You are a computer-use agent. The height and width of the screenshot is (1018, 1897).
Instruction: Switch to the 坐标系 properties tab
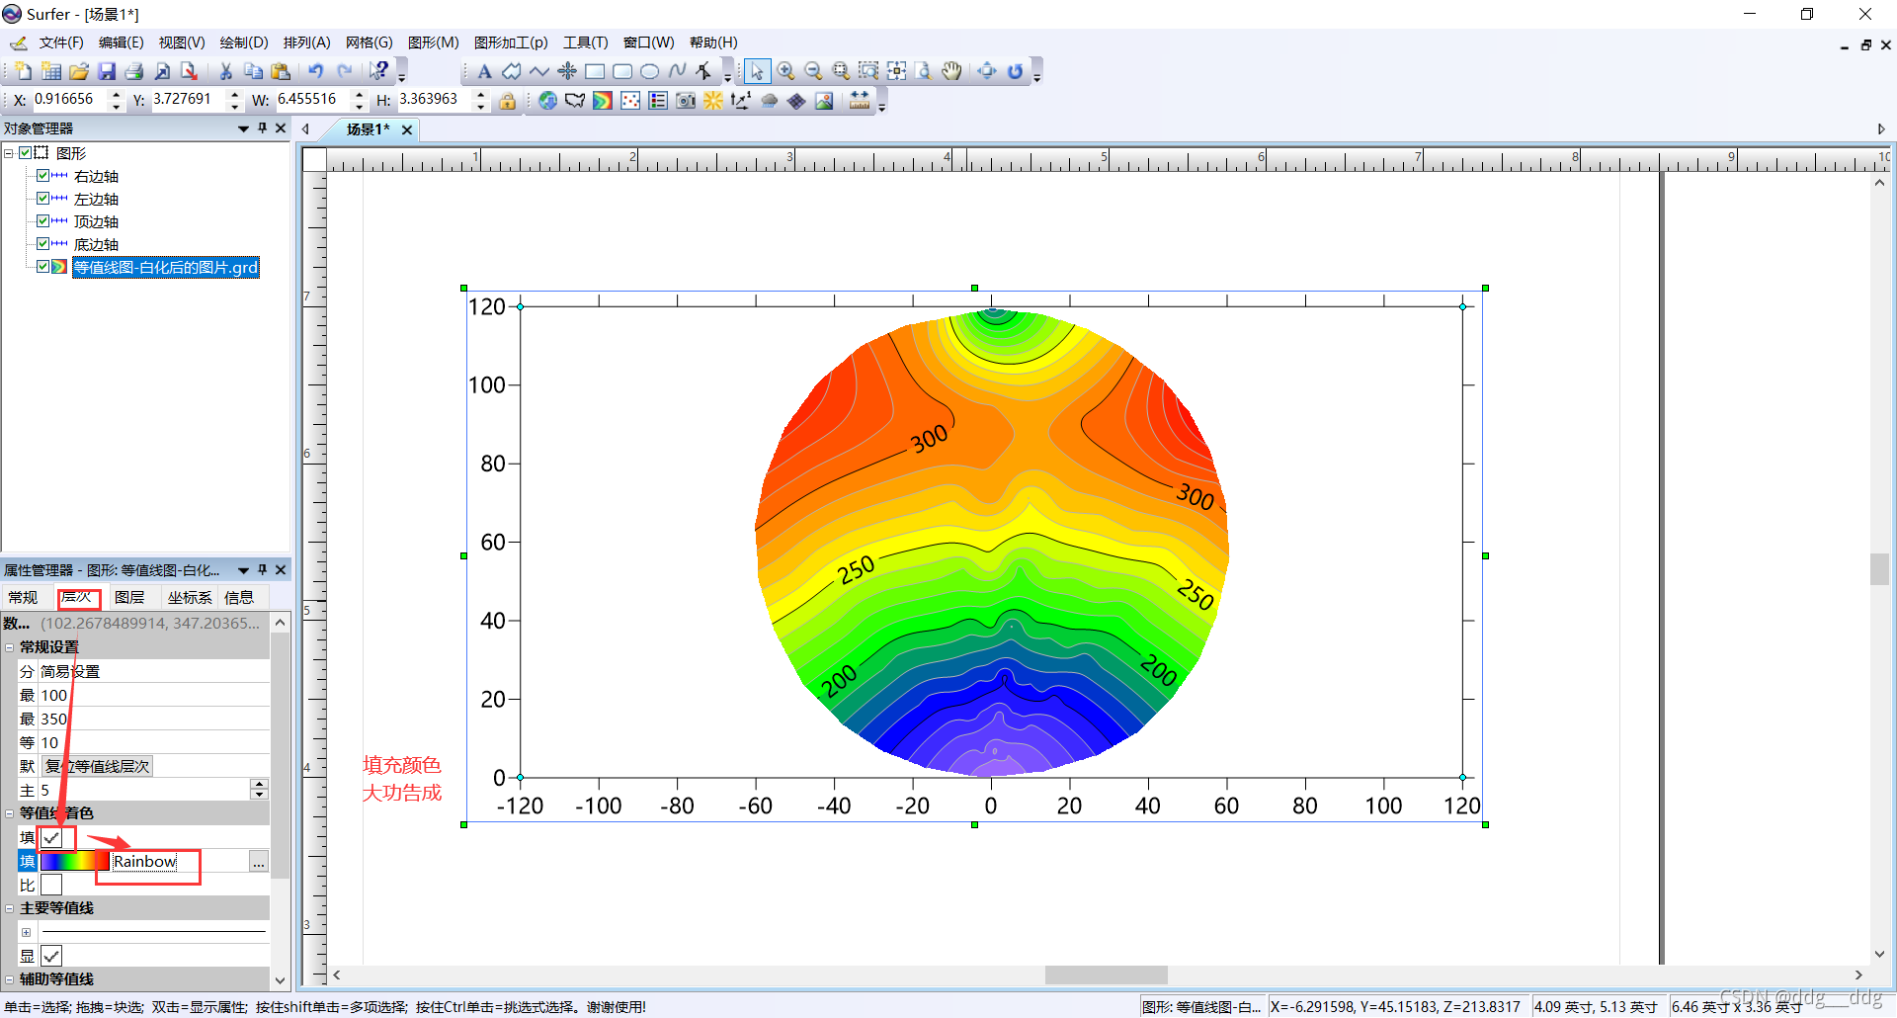point(190,597)
